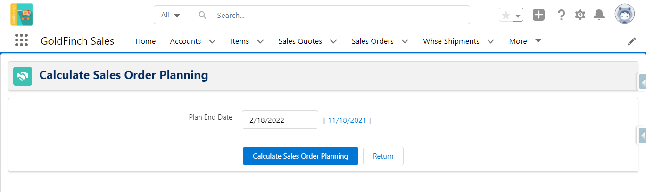Open the global actions plus icon
Screen dimensions: 646x192
[538, 15]
